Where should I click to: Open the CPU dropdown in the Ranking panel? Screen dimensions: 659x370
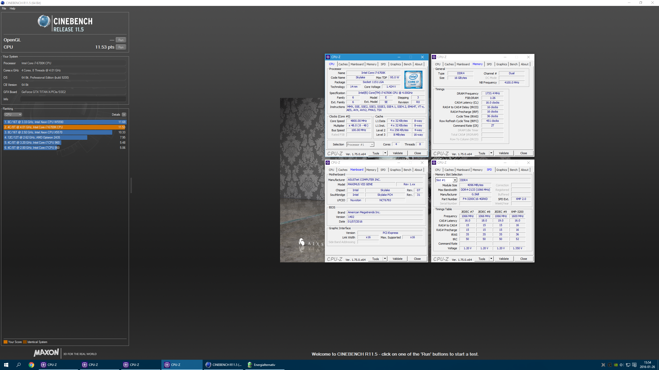[x=13, y=115]
